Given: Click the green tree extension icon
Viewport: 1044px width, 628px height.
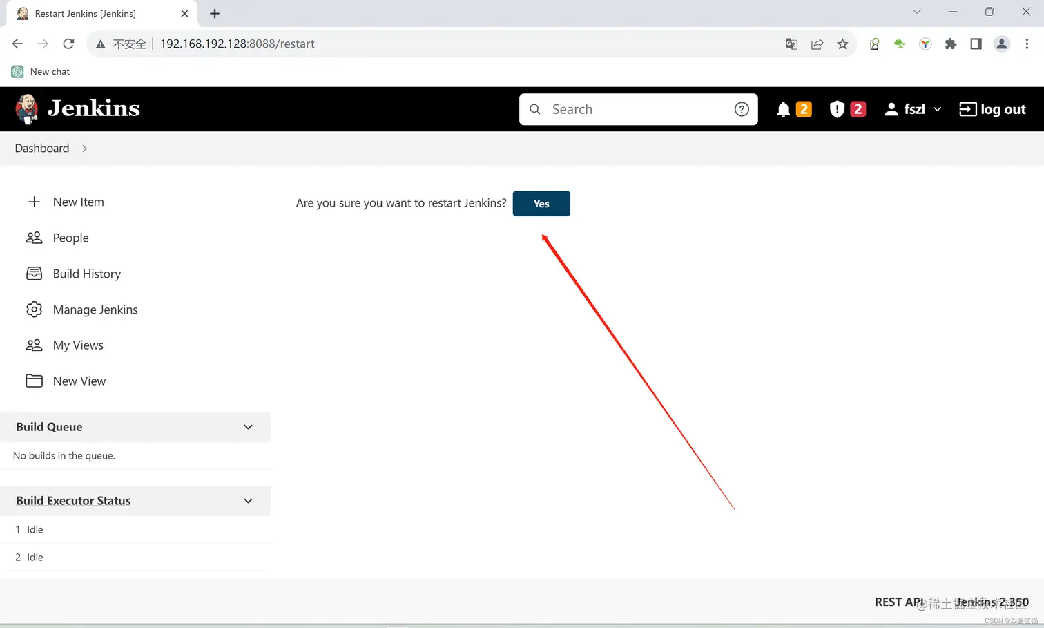Looking at the screenshot, I should pos(899,44).
